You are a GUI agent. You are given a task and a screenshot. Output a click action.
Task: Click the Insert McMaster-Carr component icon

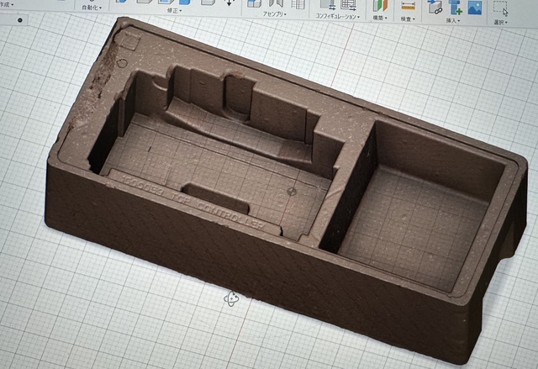pyautogui.click(x=456, y=8)
